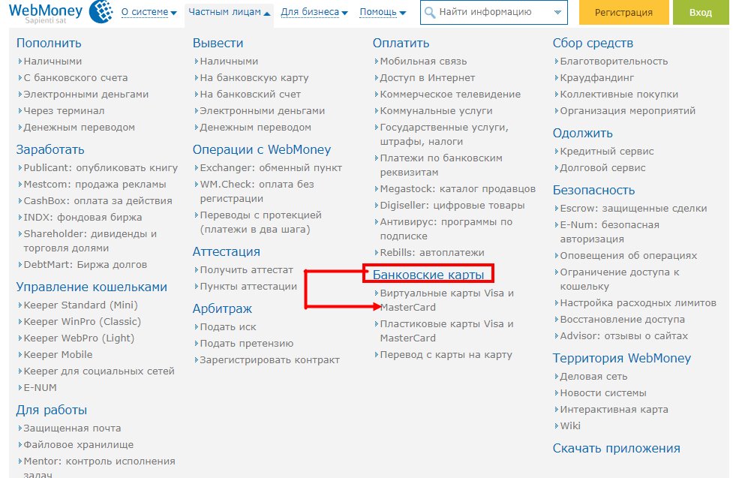The height and width of the screenshot is (478, 748).
Task: Open 'Доступ в Интернет' link
Action: [428, 78]
